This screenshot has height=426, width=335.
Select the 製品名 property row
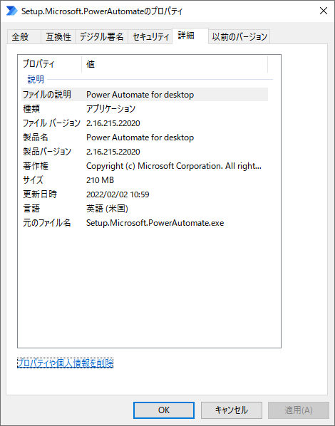click(145, 137)
